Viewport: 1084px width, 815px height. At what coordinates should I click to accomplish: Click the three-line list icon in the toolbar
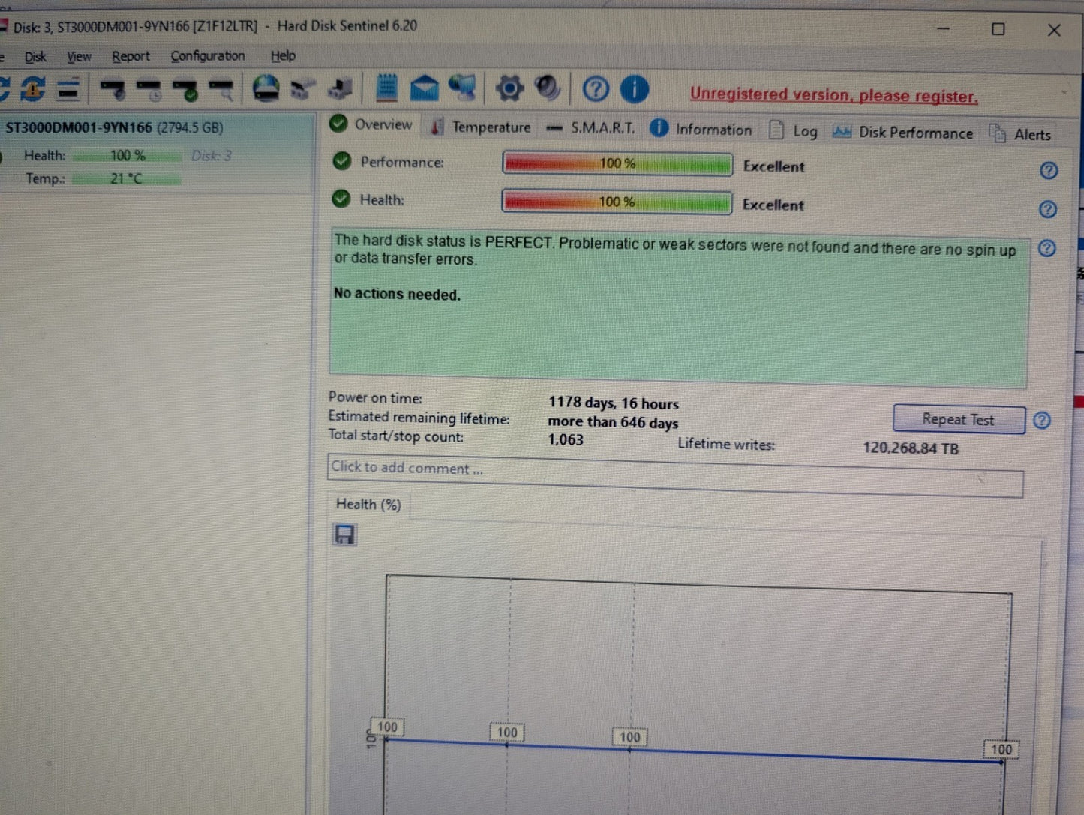point(68,89)
